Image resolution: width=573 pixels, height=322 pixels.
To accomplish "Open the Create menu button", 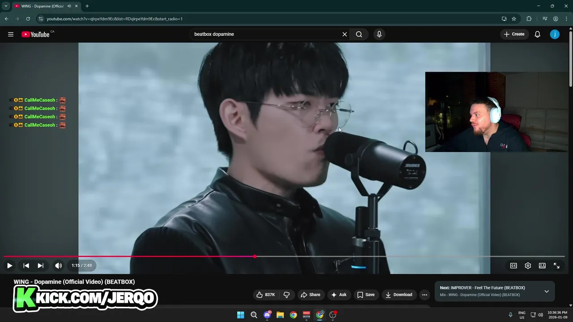I will pyautogui.click(x=514, y=34).
